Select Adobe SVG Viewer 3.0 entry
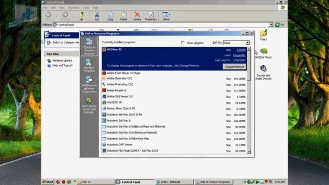Screen dimensions: 329x185 [x=174, y=97]
